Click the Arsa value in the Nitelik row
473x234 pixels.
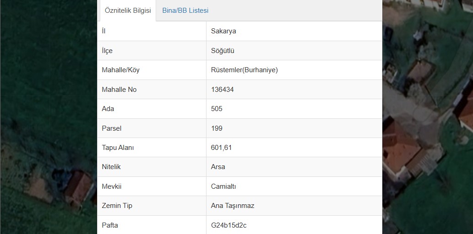[x=218, y=167]
